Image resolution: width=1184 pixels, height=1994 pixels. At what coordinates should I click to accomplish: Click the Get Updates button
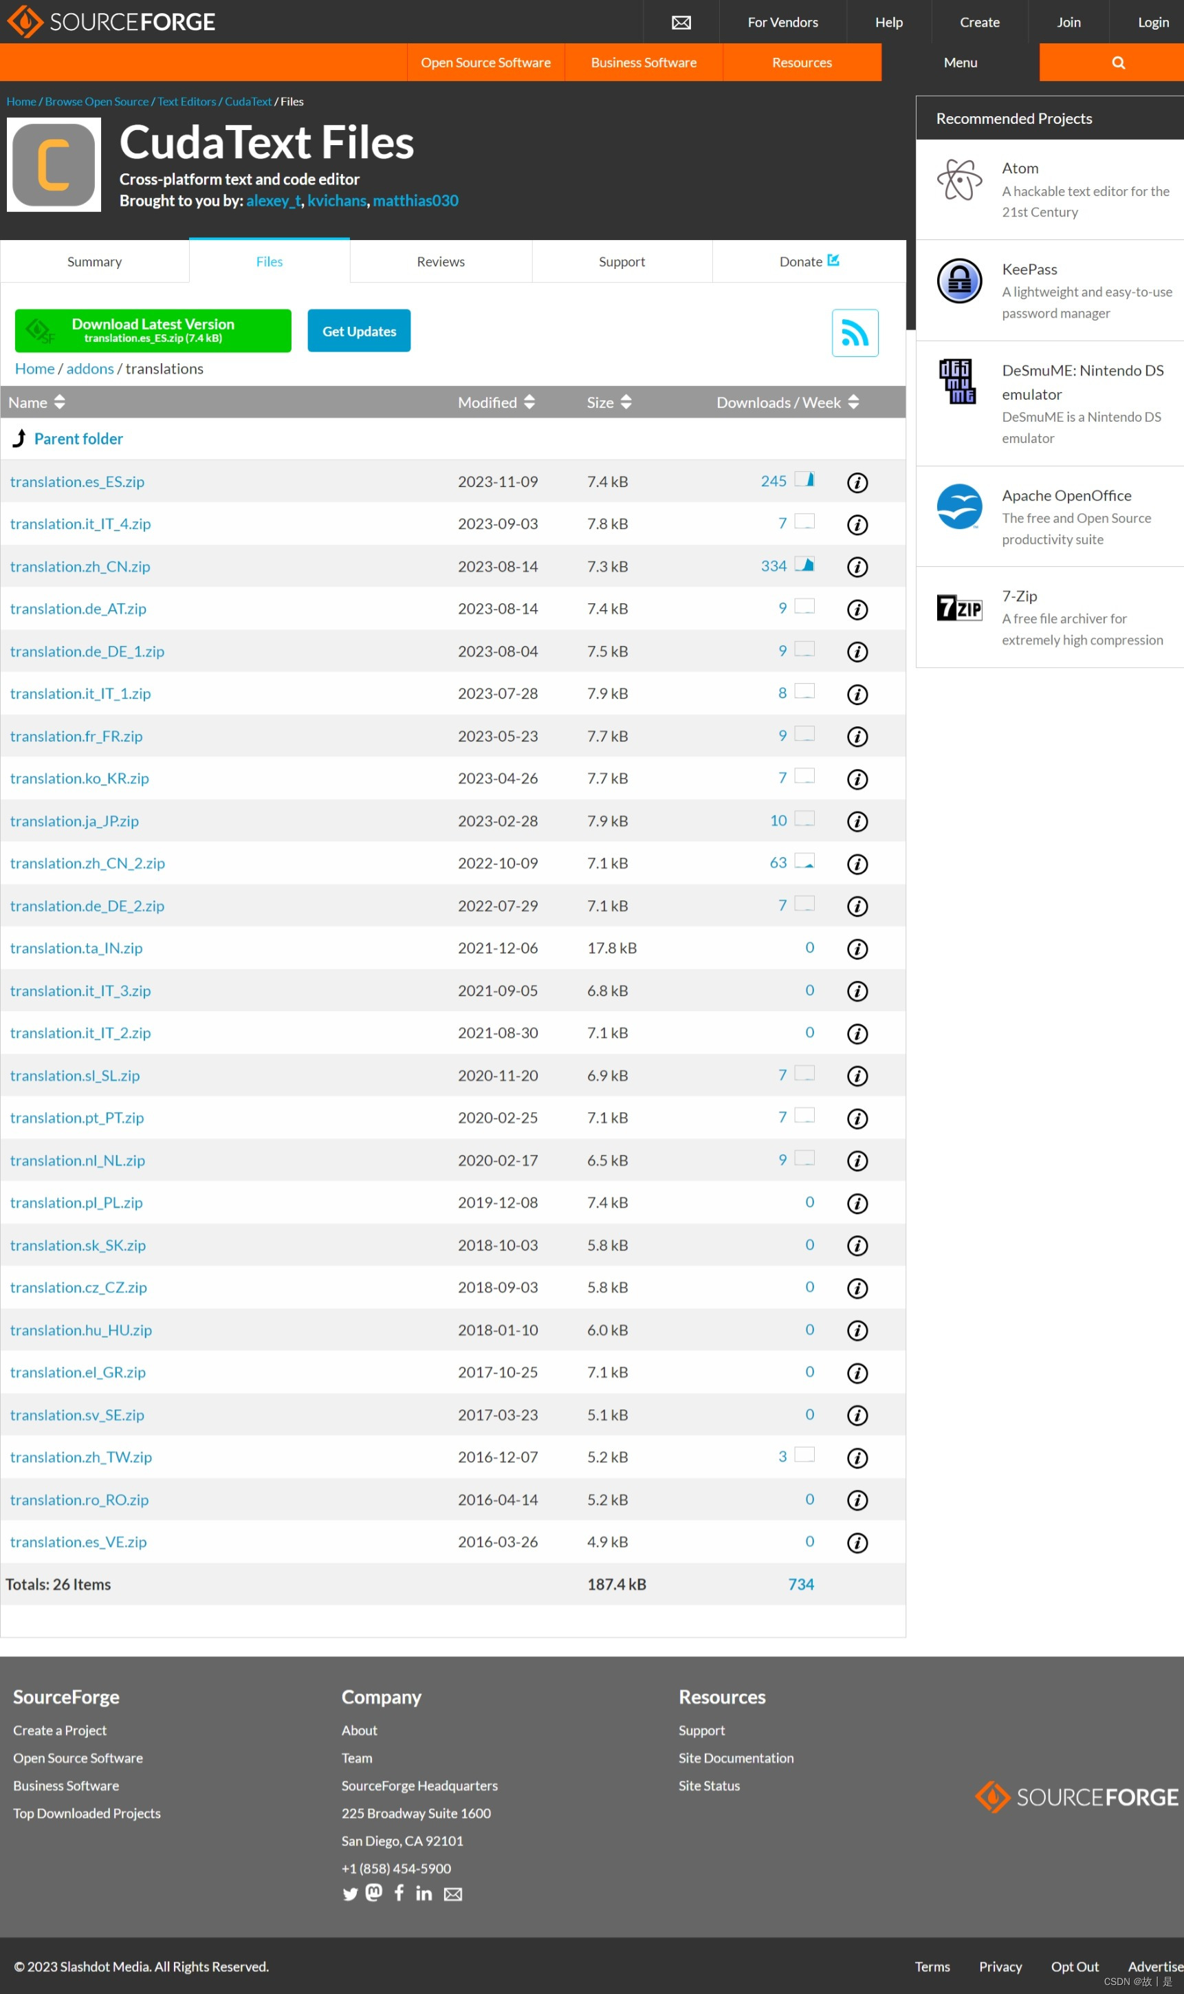point(359,330)
